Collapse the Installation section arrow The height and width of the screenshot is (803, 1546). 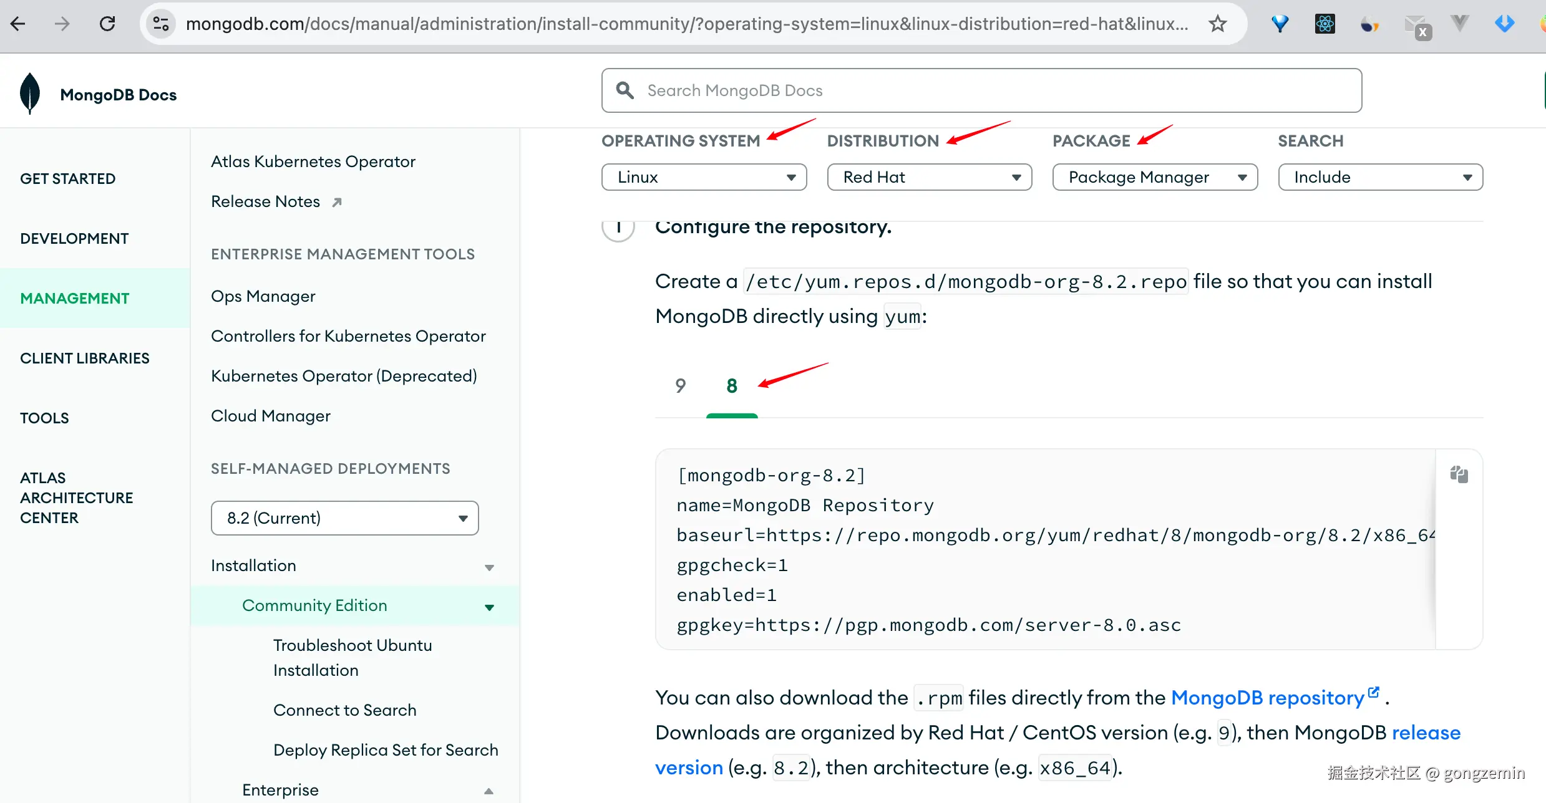(x=489, y=567)
